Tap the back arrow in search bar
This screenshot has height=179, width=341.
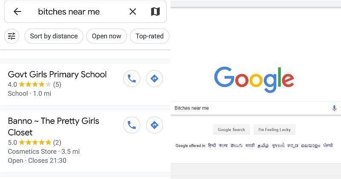pyautogui.click(x=17, y=12)
